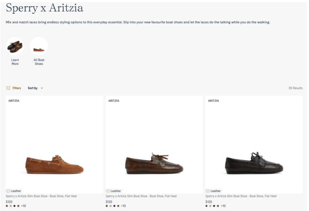This screenshot has width=309, height=211.
Task: Select first color swatch under tan suede shoe
Action: (x=7, y=206)
